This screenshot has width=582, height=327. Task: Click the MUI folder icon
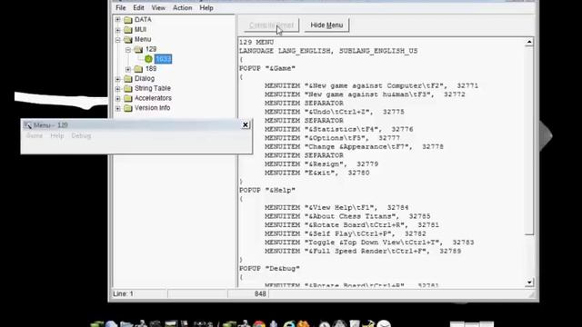(x=128, y=30)
